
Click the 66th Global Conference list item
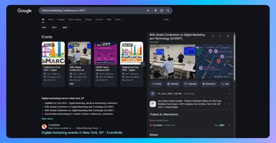coord(80,110)
